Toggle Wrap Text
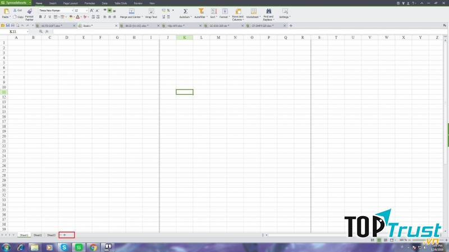 click(151, 13)
